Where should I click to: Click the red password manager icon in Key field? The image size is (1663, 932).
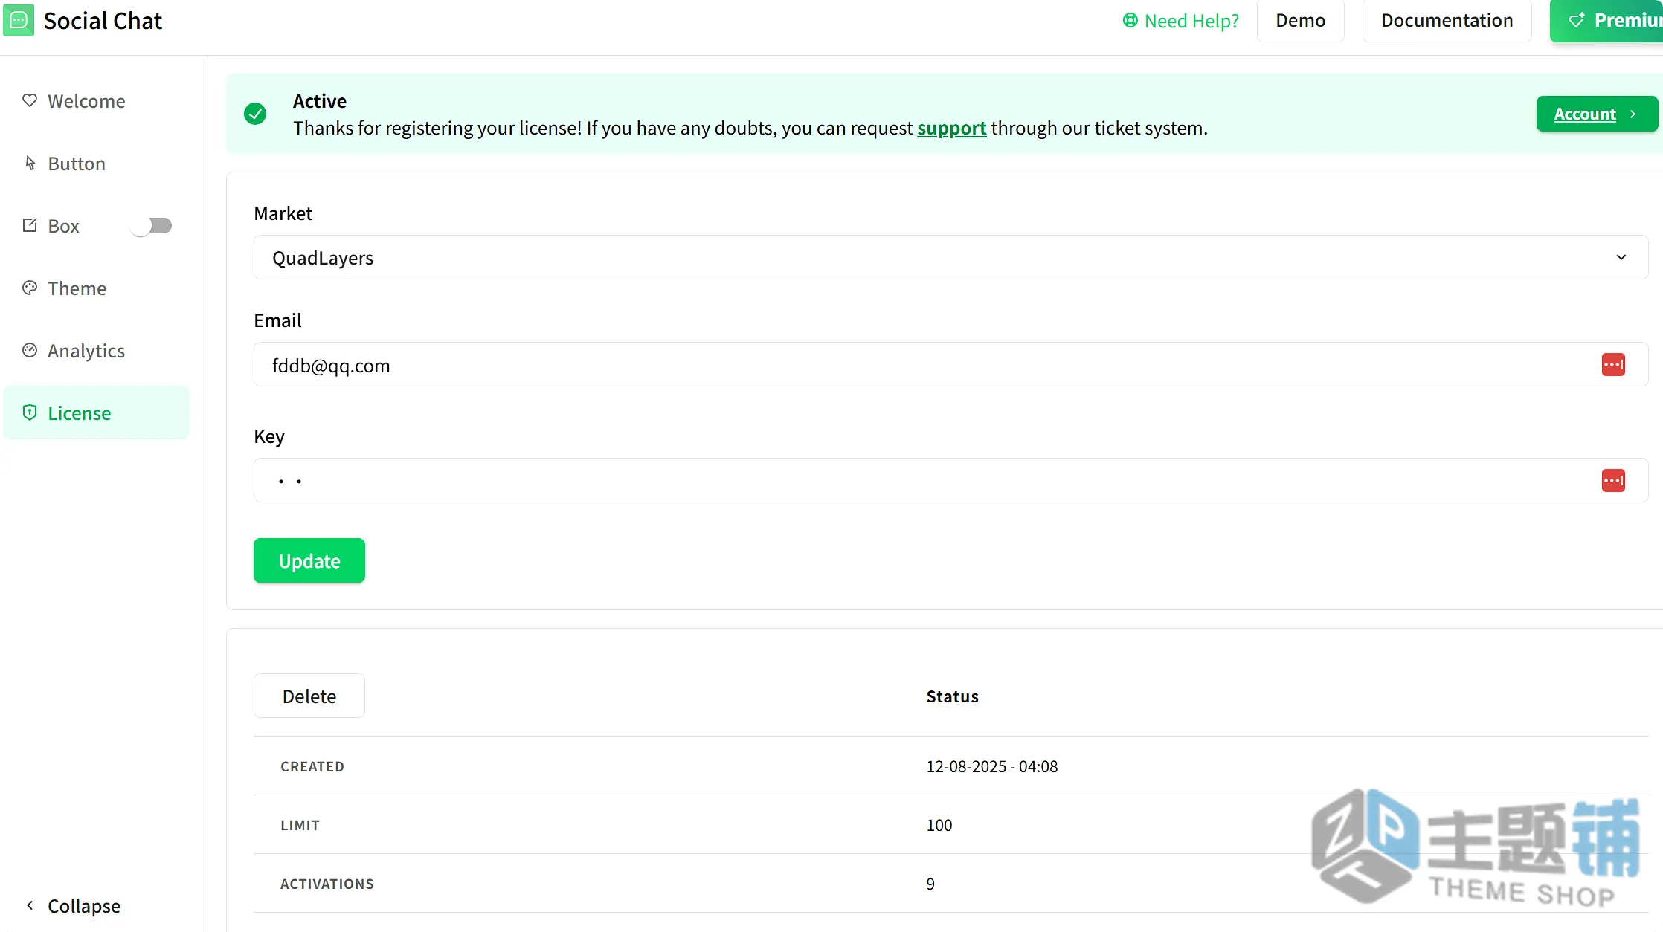click(1613, 480)
